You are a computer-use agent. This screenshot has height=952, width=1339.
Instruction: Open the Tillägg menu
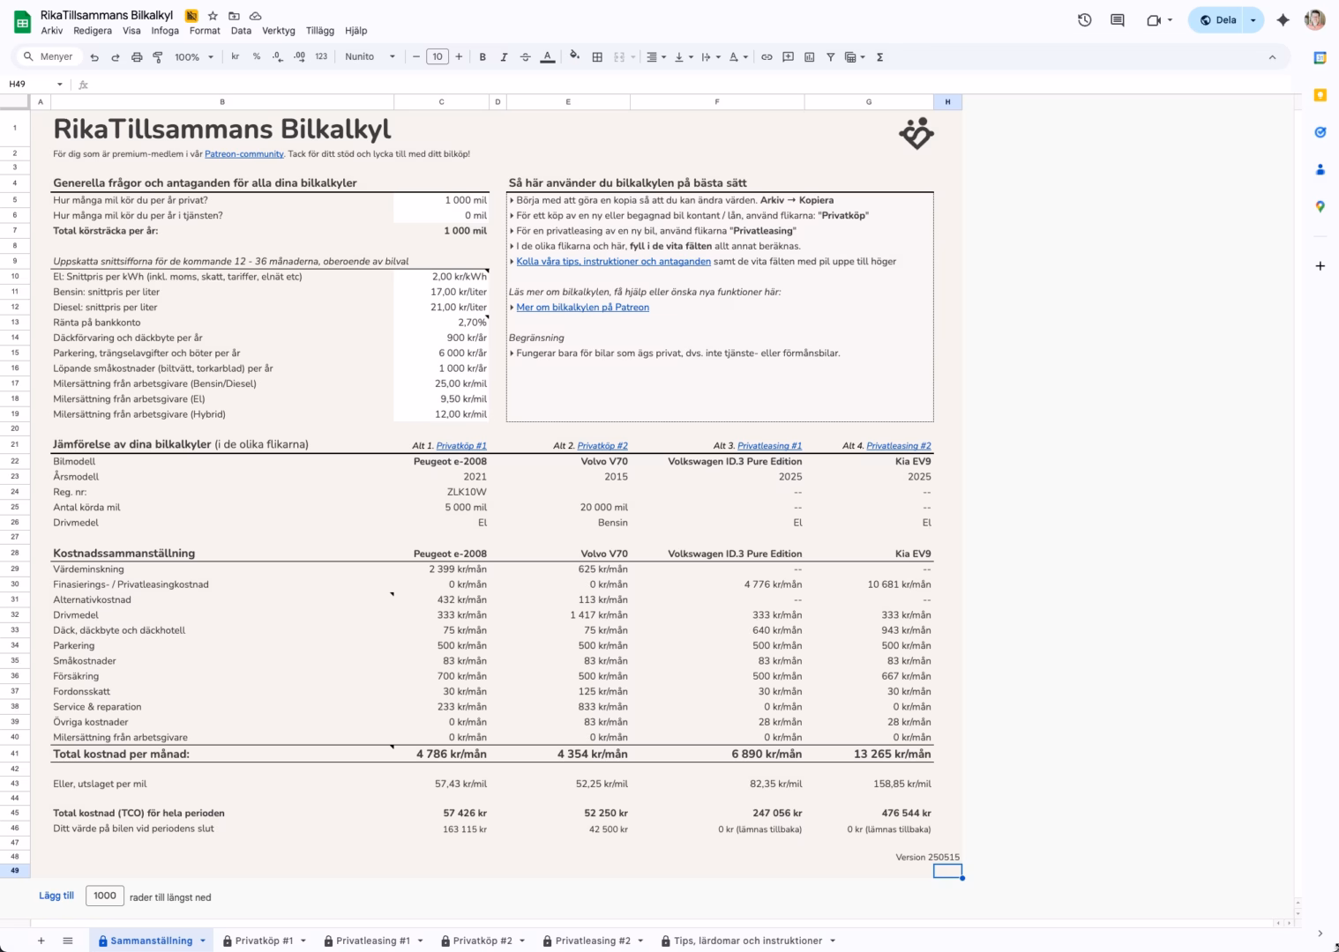tap(320, 31)
